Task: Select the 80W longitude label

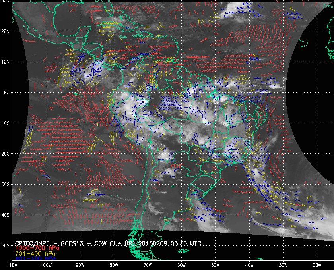Action: point(114,265)
